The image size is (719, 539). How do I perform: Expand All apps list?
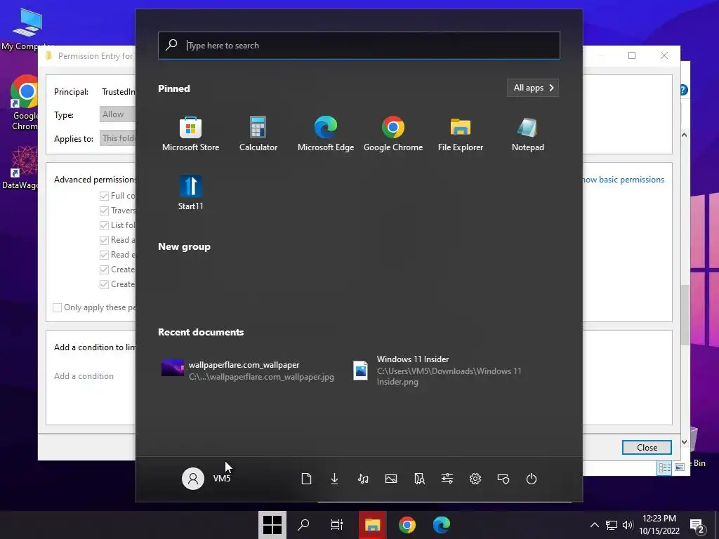tap(533, 88)
